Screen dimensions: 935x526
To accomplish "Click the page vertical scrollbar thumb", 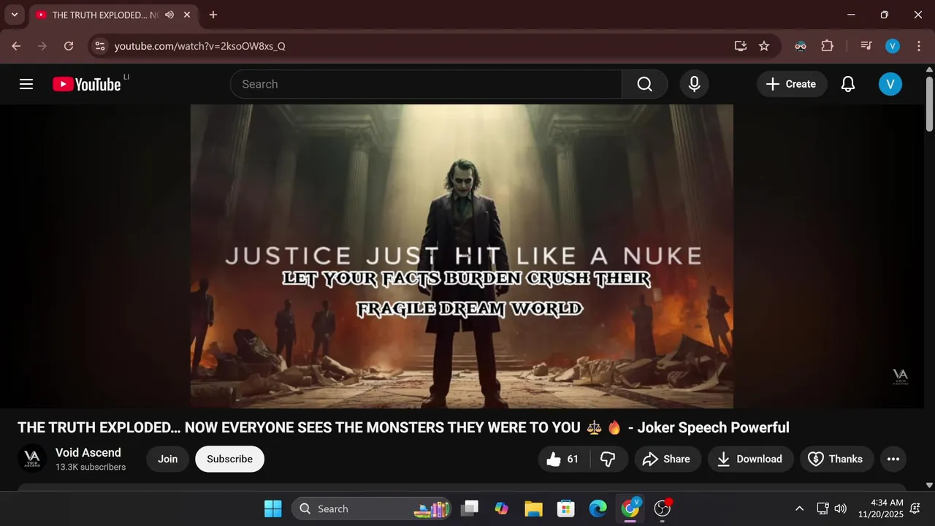I will coord(929,102).
